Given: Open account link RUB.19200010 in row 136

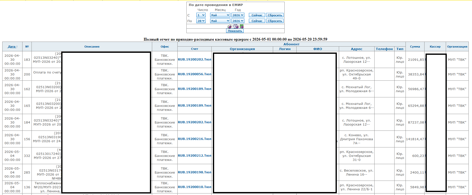Looking at the screenshot, I should (x=195, y=187).
